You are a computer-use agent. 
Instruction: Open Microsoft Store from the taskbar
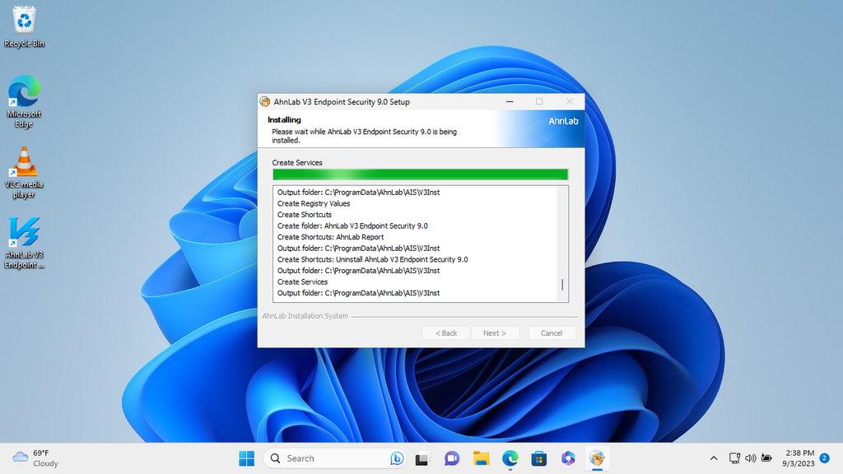[538, 458]
